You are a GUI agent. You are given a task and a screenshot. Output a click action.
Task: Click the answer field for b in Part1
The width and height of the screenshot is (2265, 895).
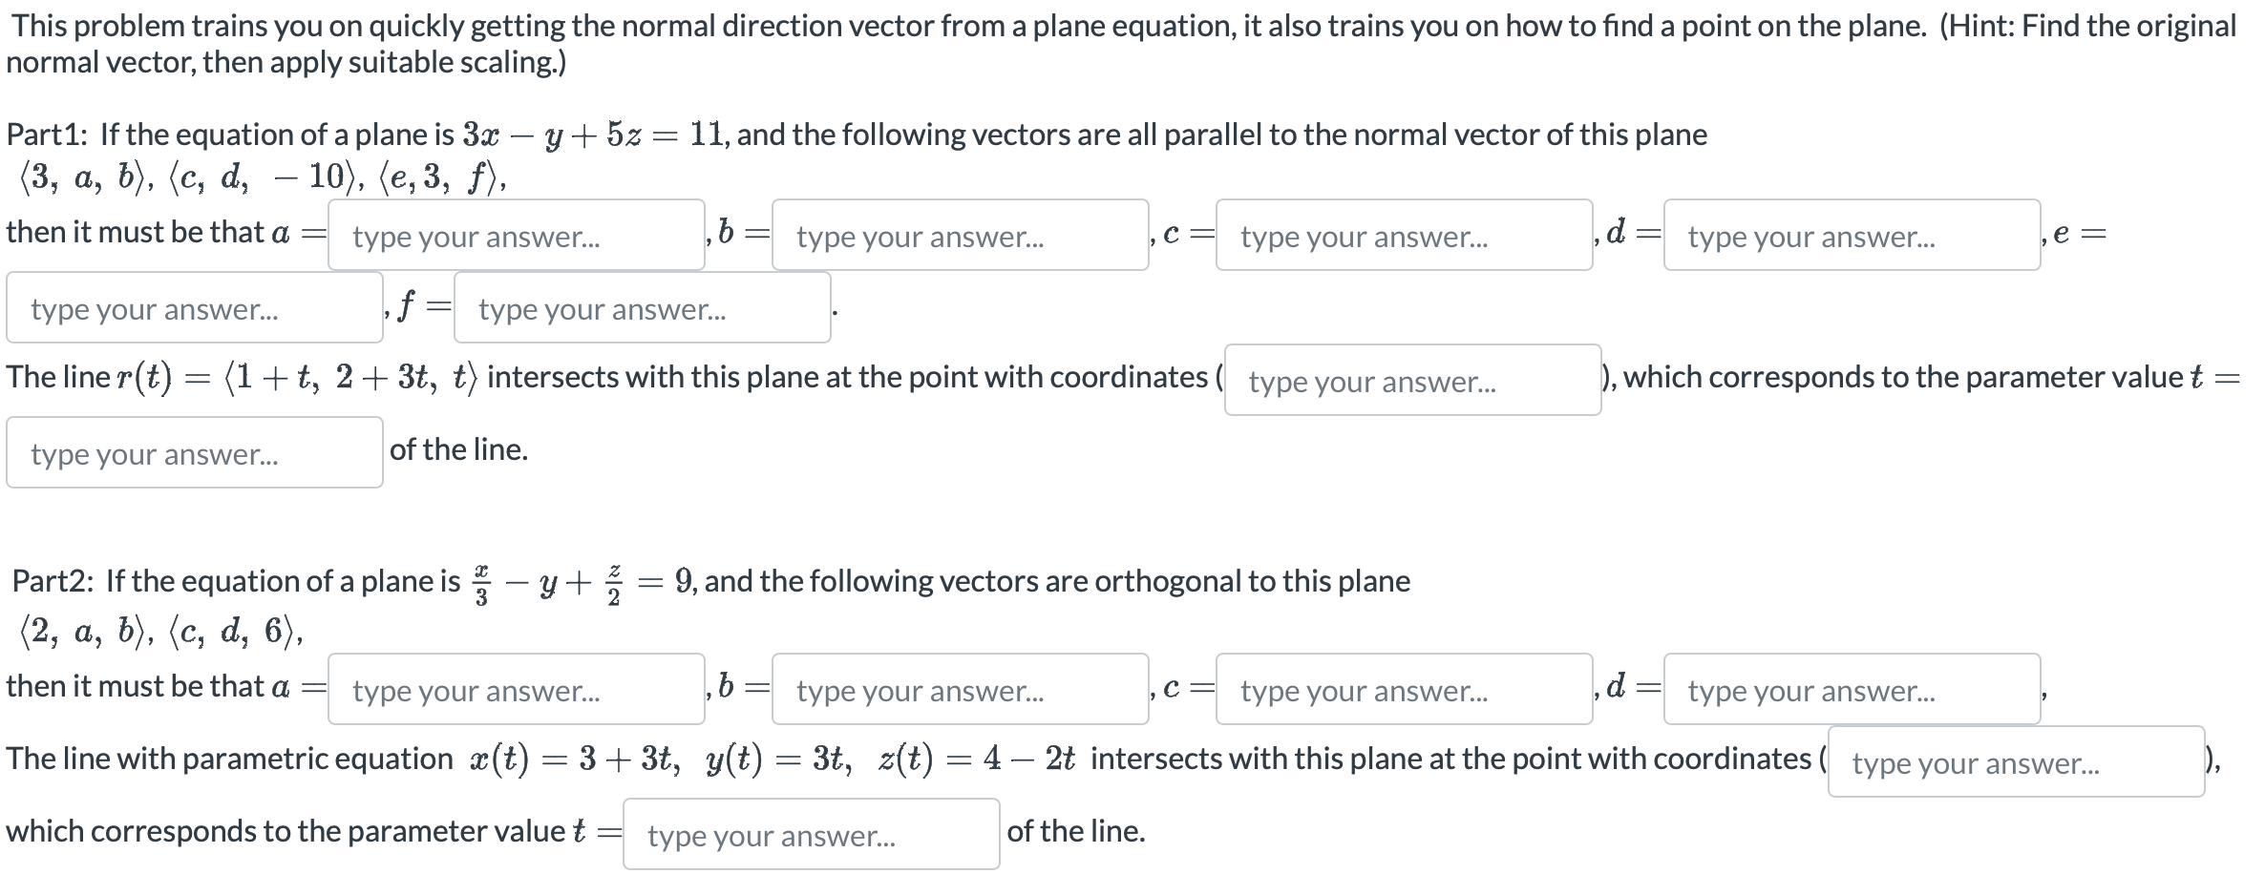pyautogui.click(x=960, y=237)
